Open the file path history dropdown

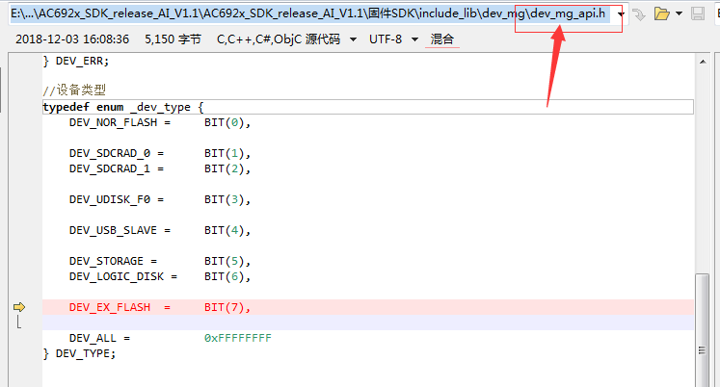(622, 14)
